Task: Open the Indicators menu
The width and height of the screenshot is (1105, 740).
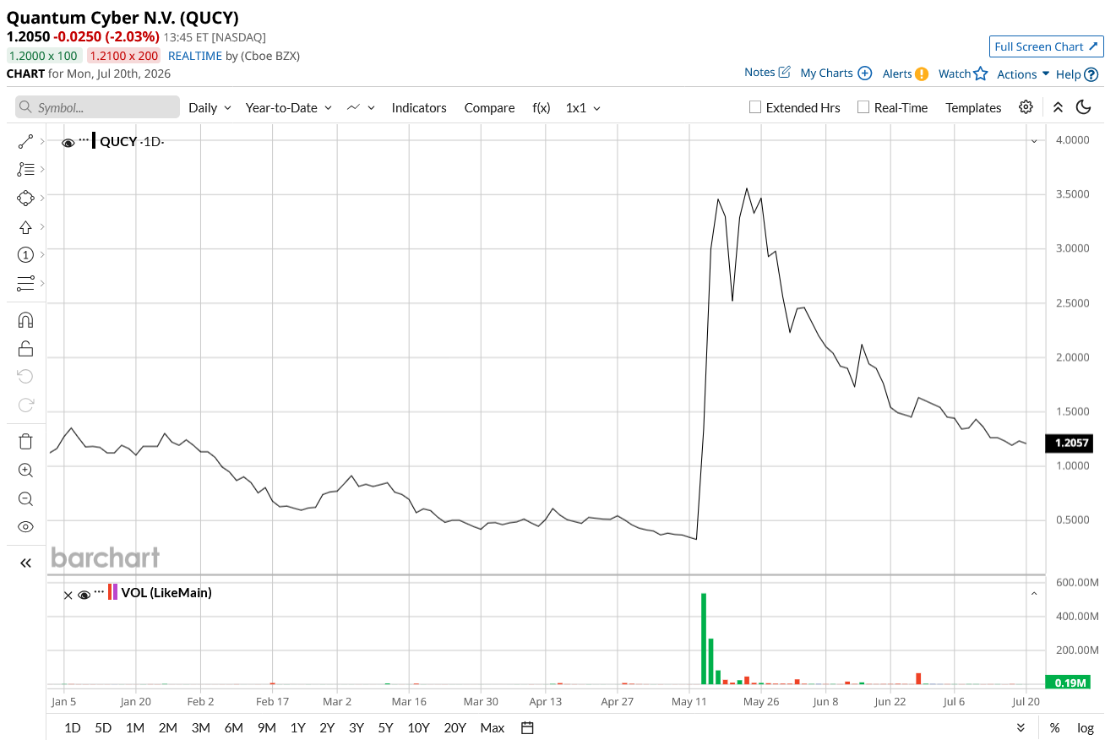Action: [x=419, y=107]
